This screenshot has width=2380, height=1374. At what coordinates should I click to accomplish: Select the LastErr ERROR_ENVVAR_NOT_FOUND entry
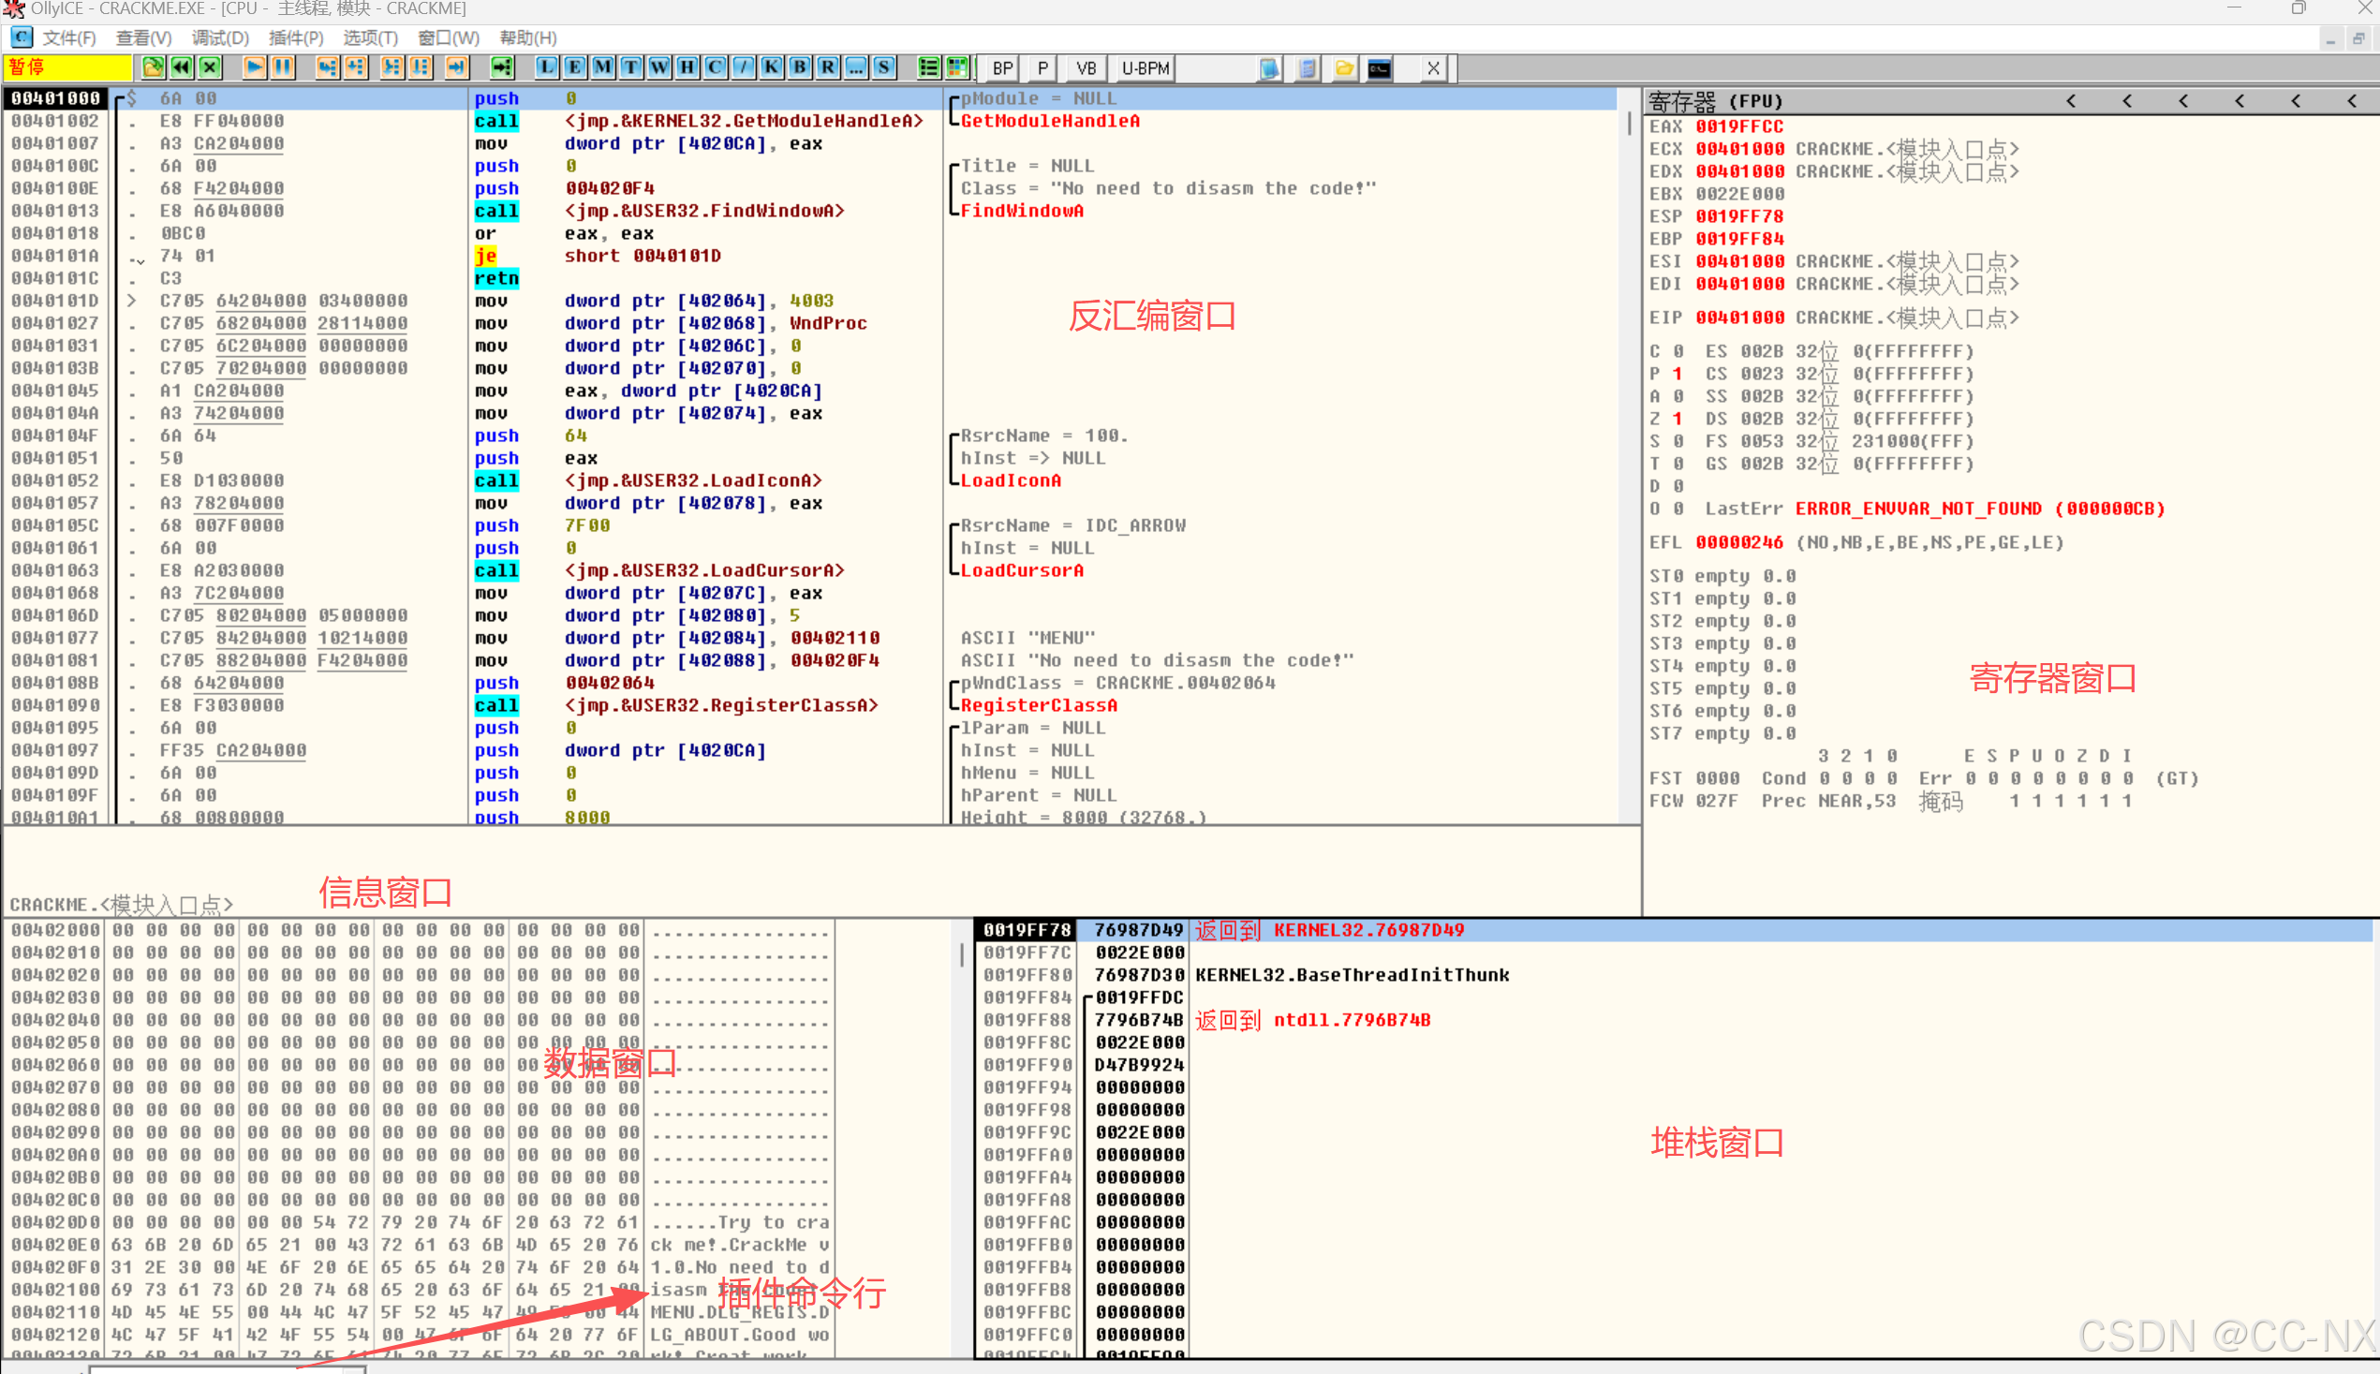[x=1979, y=509]
